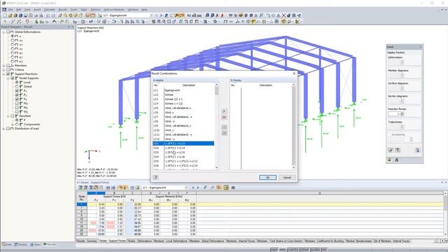
Task: Open the Add-on Modules menu
Action: 114,10
